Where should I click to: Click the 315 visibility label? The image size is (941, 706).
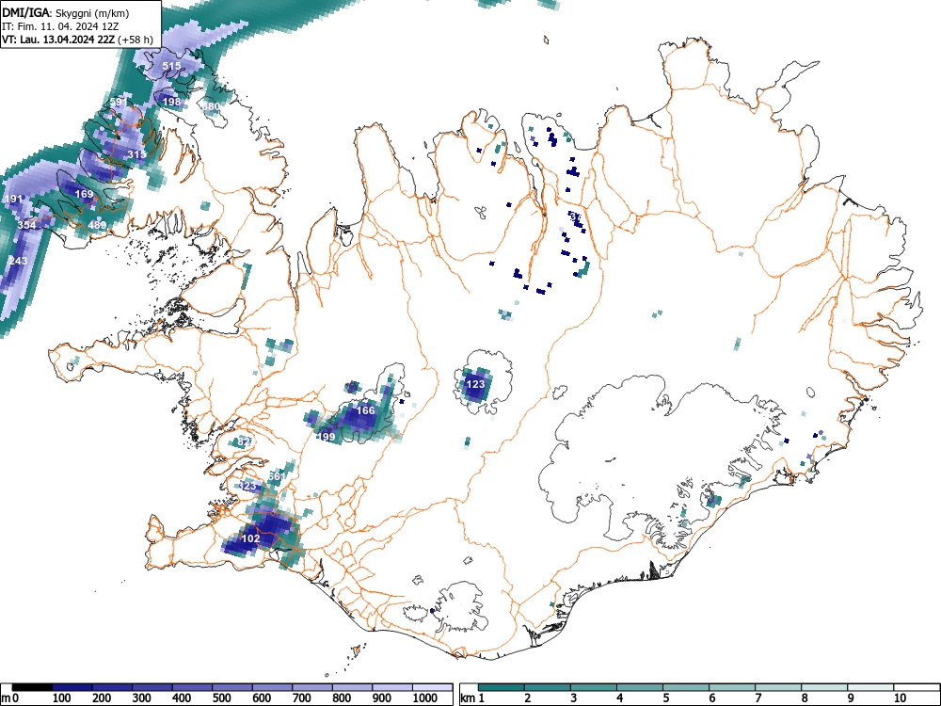tap(136, 154)
